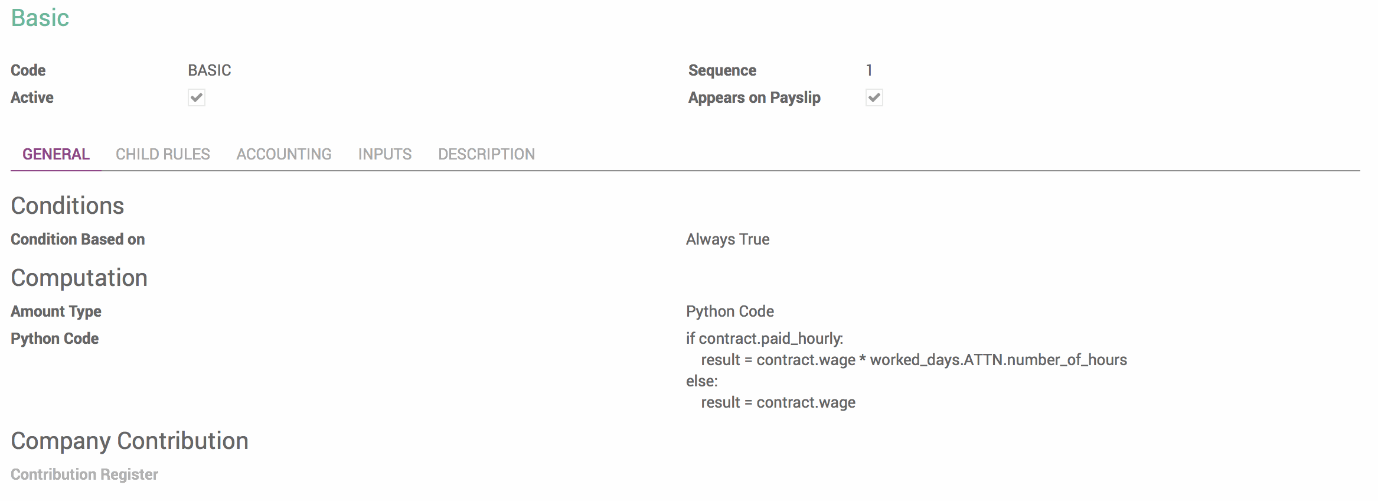Screen dimensions: 1378x501
Task: Click the BASIC code value
Action: (210, 70)
